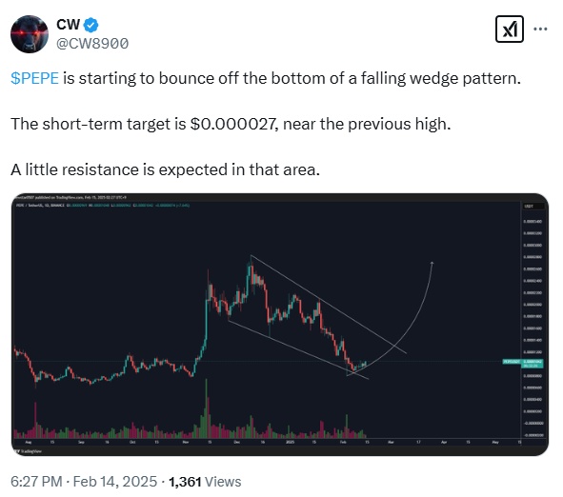Click the chart header symbol info line

tap(103, 206)
